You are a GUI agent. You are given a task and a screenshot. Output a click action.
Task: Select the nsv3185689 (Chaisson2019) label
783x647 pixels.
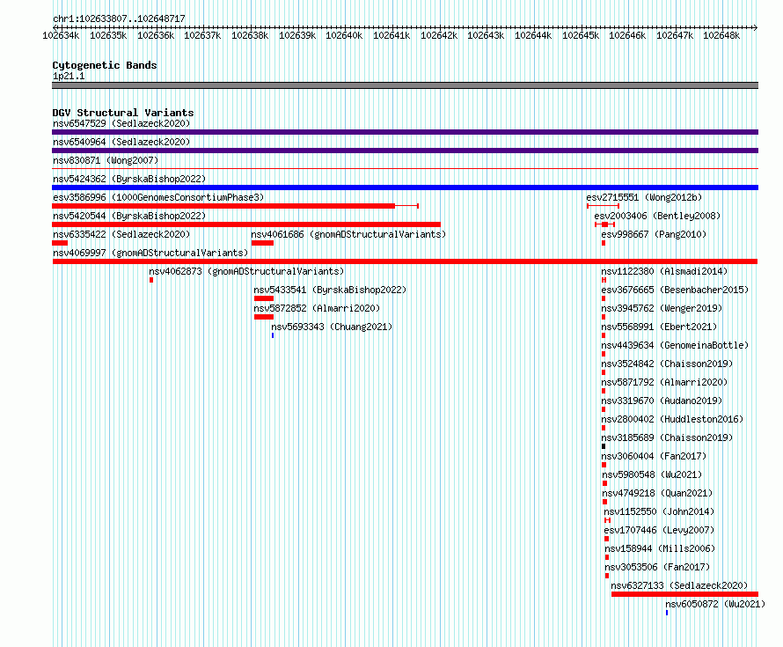(667, 437)
